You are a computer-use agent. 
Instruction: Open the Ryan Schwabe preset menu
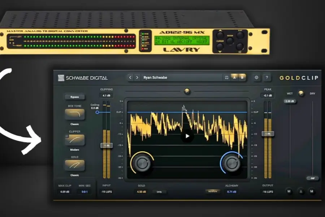181,77
